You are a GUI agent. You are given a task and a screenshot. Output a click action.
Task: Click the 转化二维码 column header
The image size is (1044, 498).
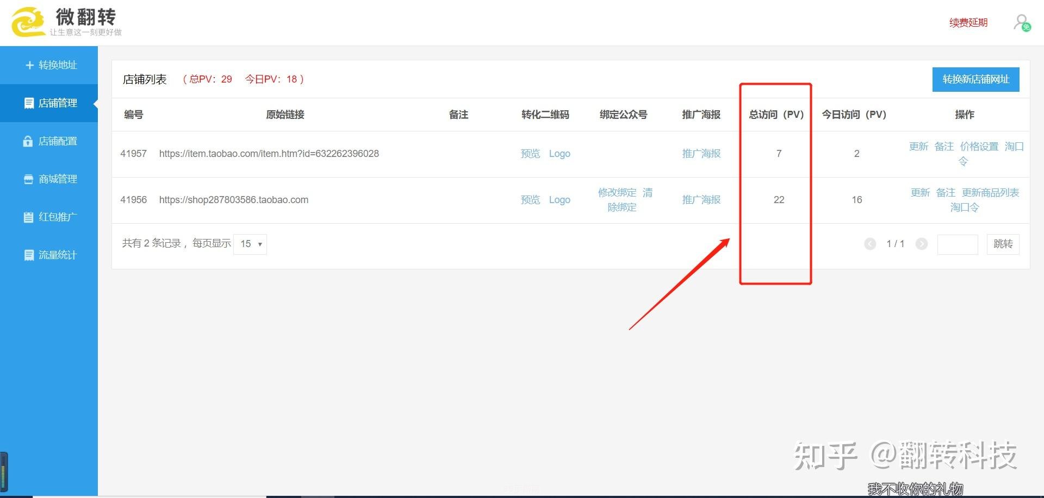[x=545, y=115]
